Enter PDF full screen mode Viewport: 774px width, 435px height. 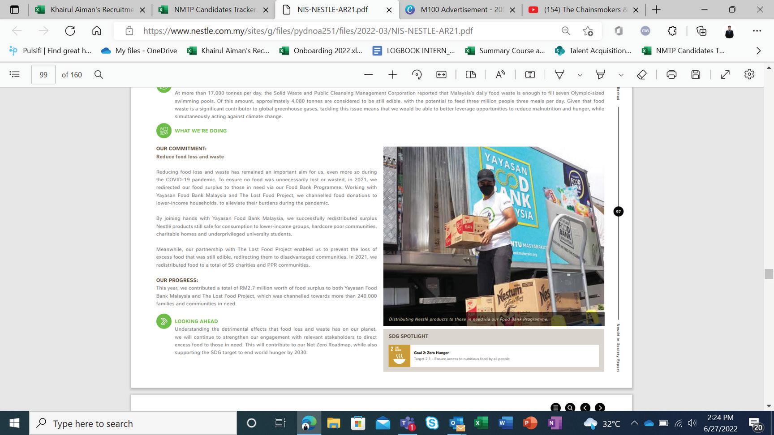pyautogui.click(x=725, y=74)
